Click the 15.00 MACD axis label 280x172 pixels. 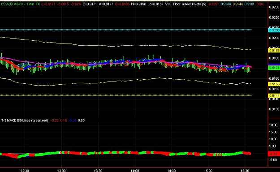[273, 132]
